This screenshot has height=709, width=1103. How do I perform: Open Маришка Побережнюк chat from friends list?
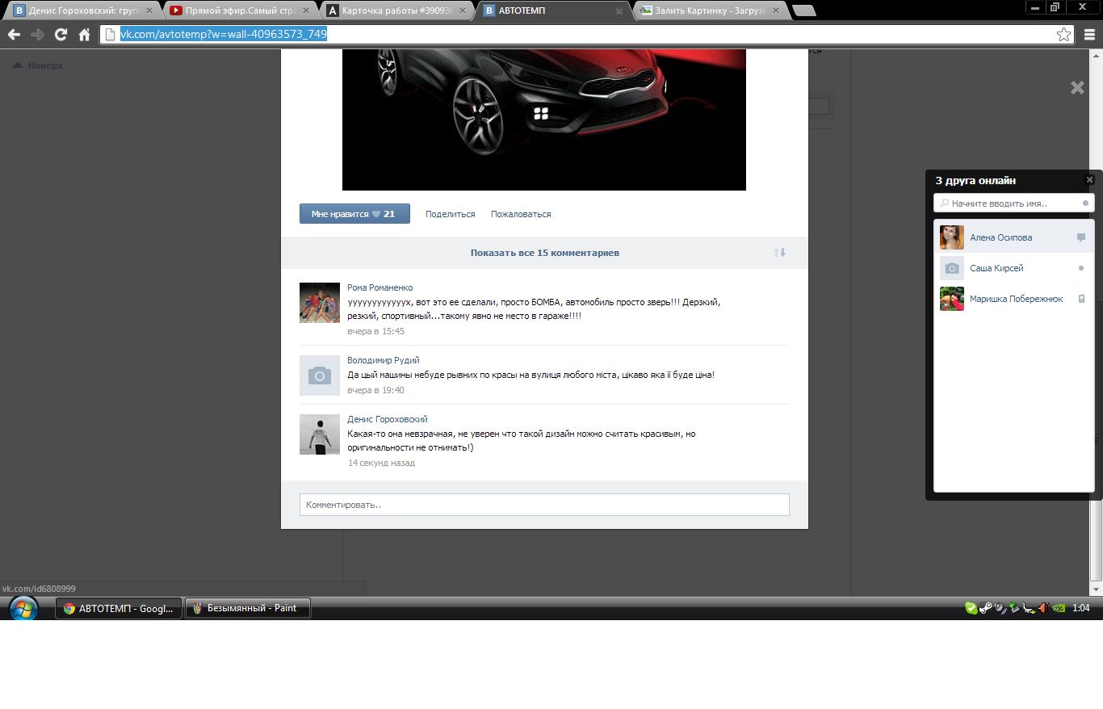click(x=1013, y=299)
